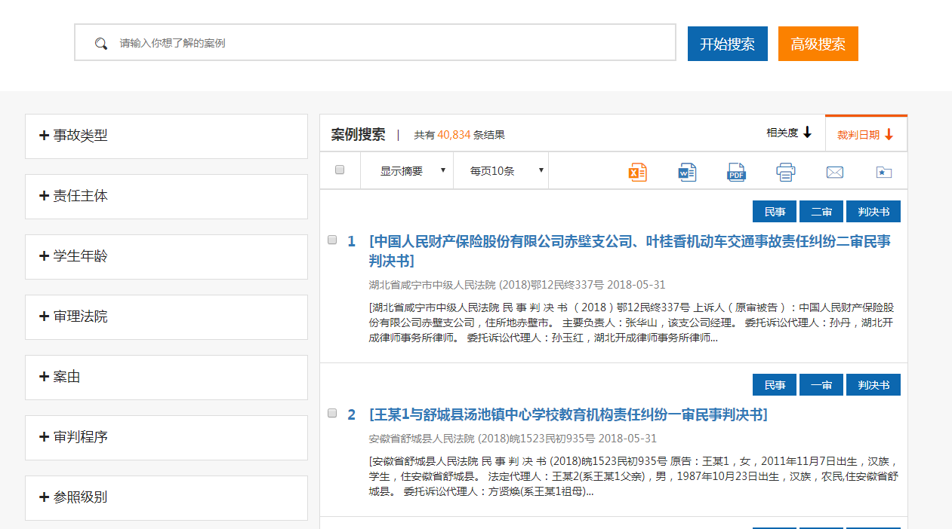Viewport: 952px width, 529px height.
Task: Expand the 审理法院 filter
Action: click(166, 317)
